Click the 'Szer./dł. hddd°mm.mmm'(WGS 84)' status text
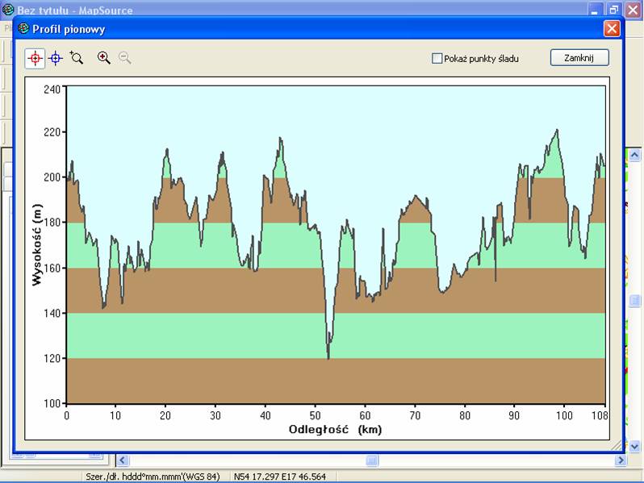644x483 pixels. [153, 477]
